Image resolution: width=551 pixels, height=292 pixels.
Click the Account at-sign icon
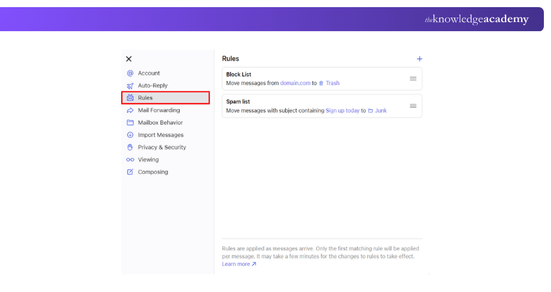click(130, 73)
